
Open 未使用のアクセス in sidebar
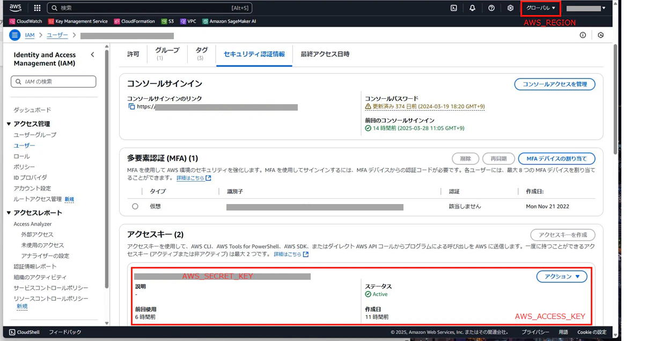(x=42, y=245)
